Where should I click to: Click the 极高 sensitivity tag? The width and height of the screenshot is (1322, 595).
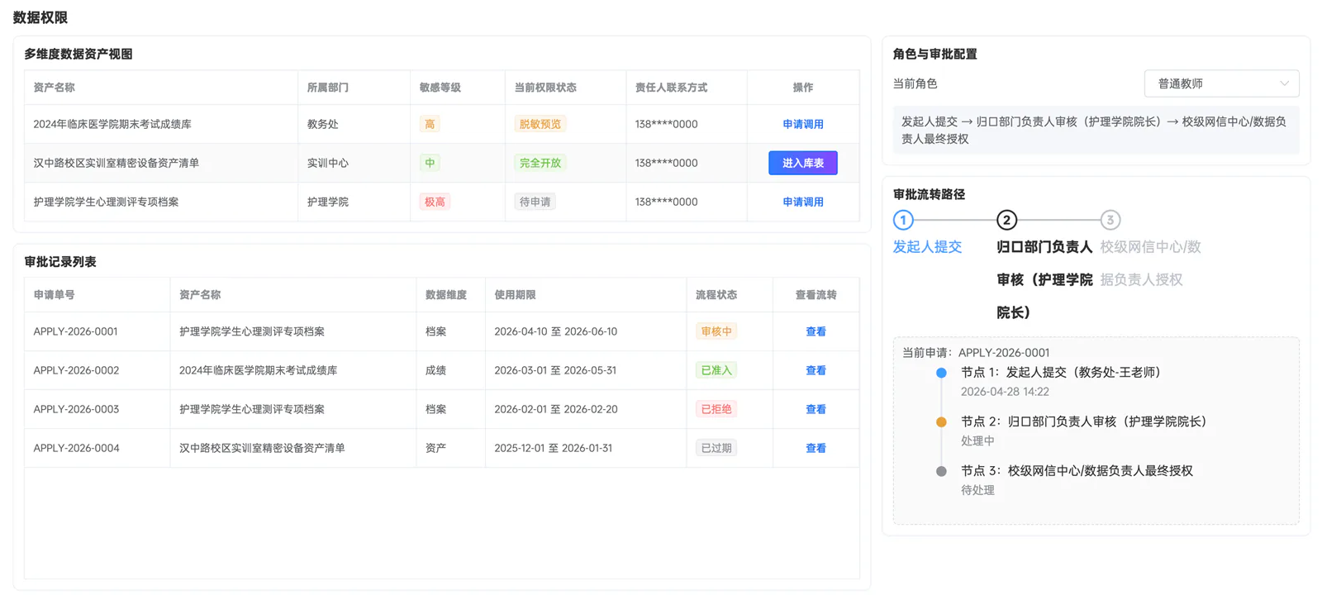coord(435,202)
